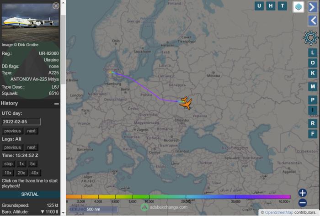Screen dimensions: 320x216
Task: Zoom out with the minus button
Action: click(x=303, y=203)
